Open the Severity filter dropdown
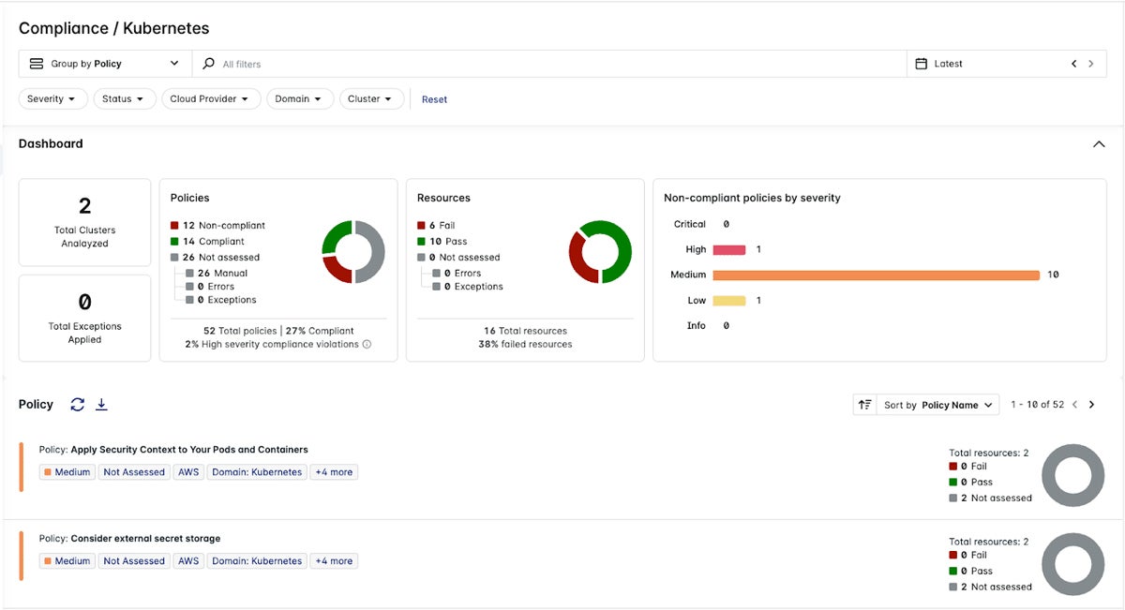1125x610 pixels. click(52, 99)
